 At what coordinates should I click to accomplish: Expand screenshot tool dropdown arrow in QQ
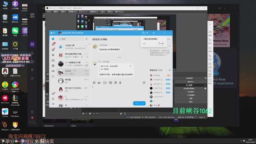coord(101,83)
